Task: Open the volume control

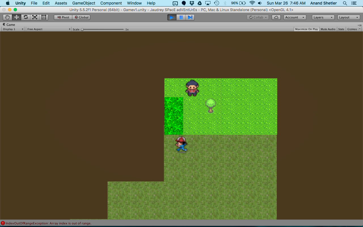Action: click(x=260, y=3)
